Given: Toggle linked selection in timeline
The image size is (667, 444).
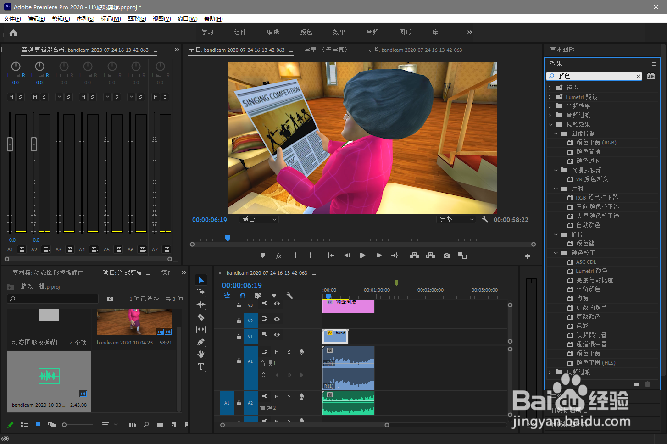Looking at the screenshot, I should click(x=258, y=295).
